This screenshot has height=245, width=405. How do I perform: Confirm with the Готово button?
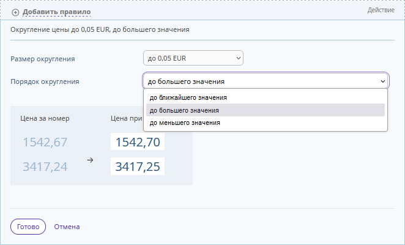pyautogui.click(x=28, y=227)
